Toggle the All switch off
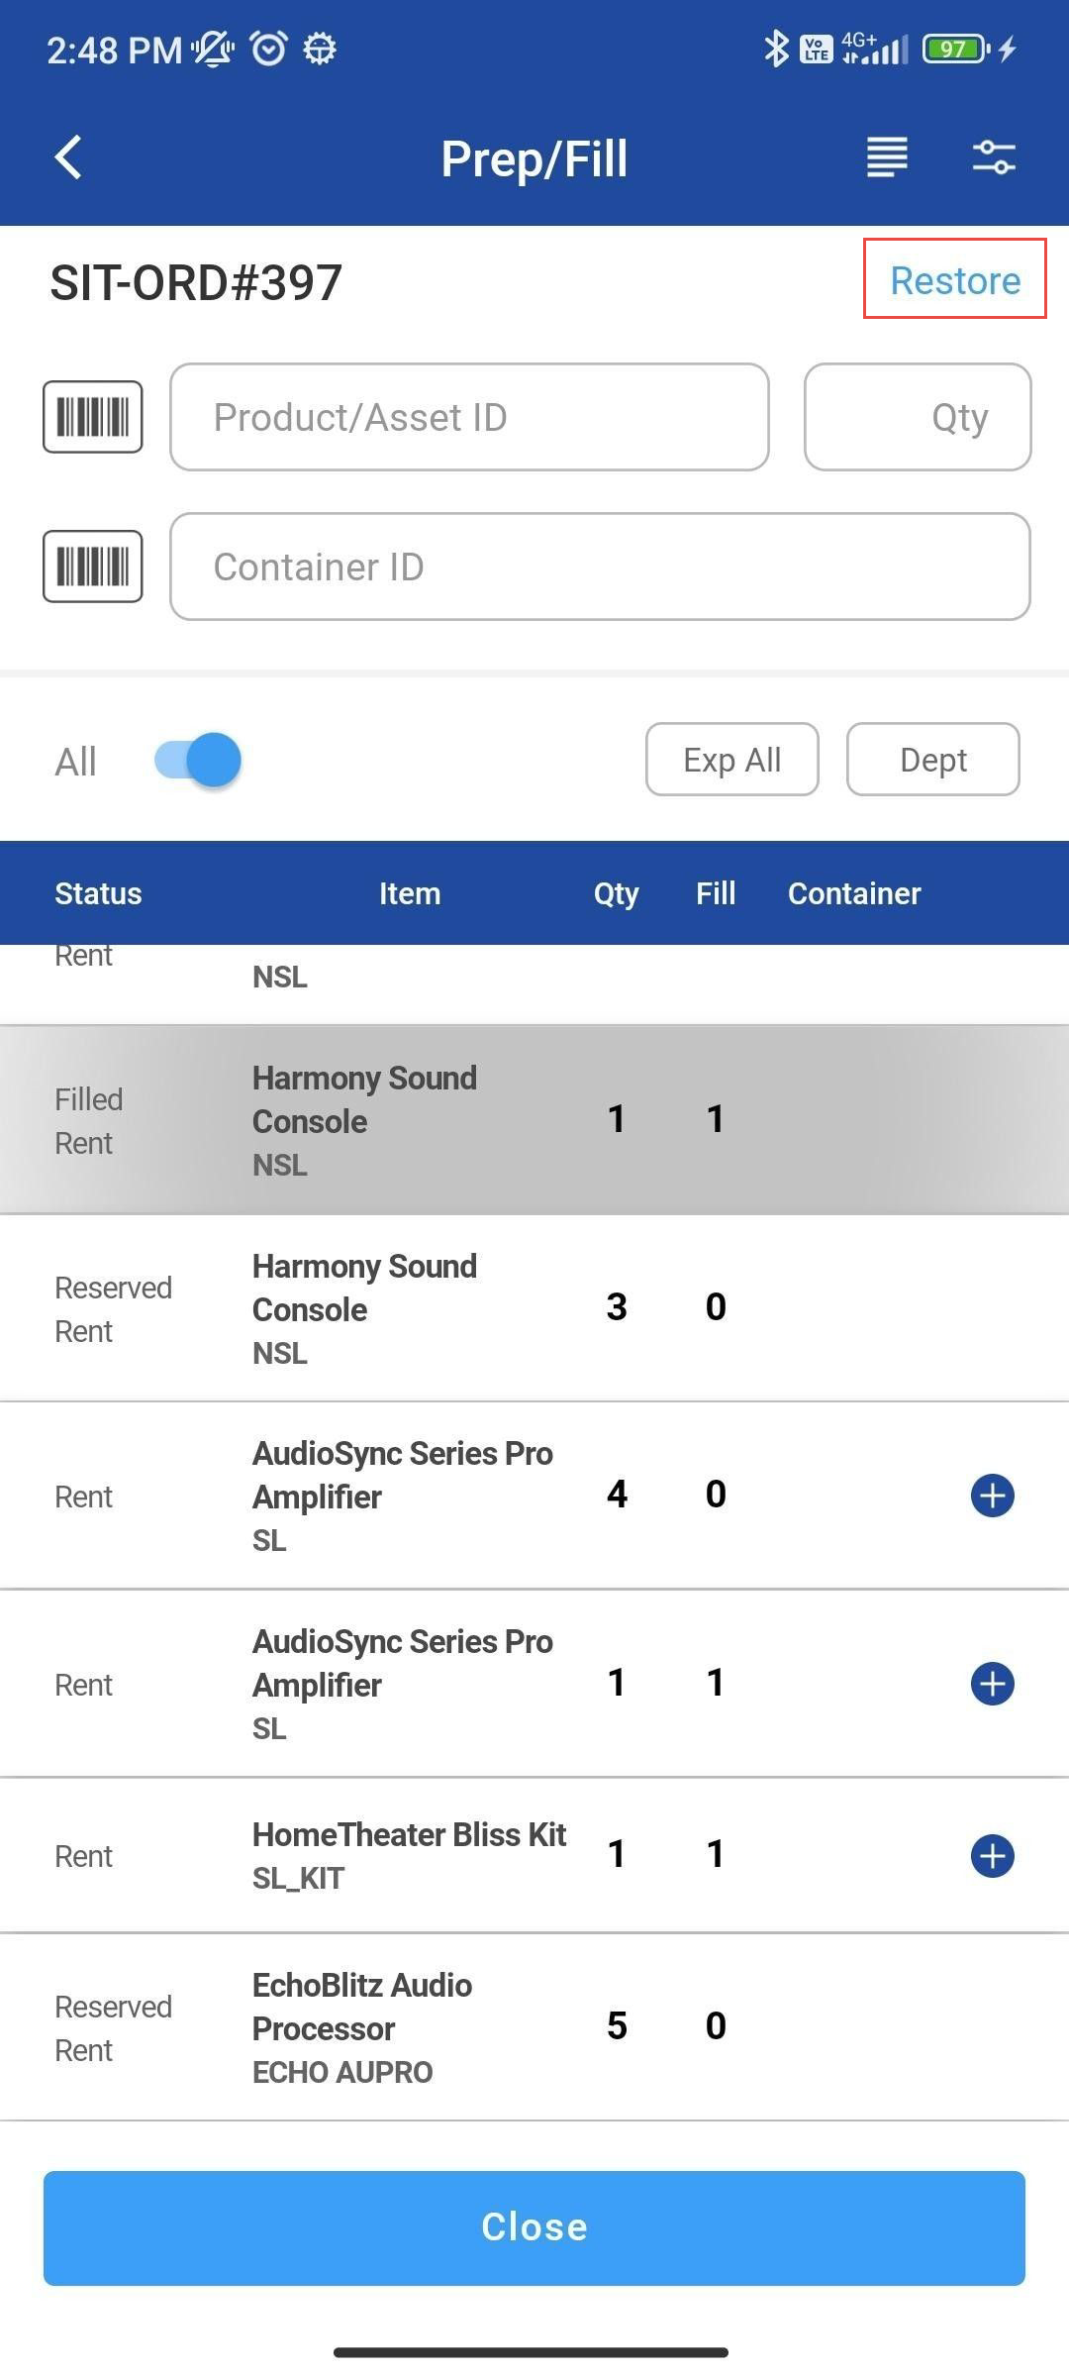This screenshot has height=2377, width=1069. (x=198, y=761)
